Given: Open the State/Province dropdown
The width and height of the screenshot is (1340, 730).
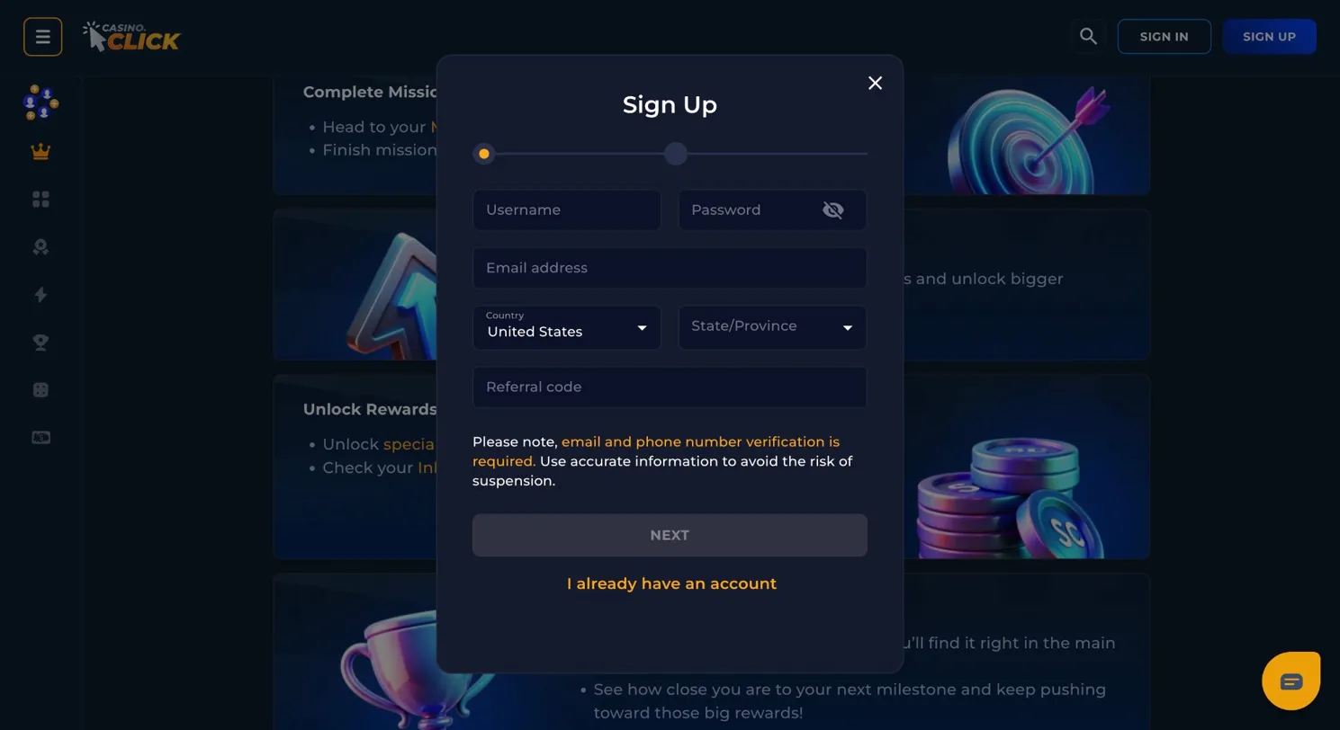Looking at the screenshot, I should pyautogui.click(x=772, y=327).
